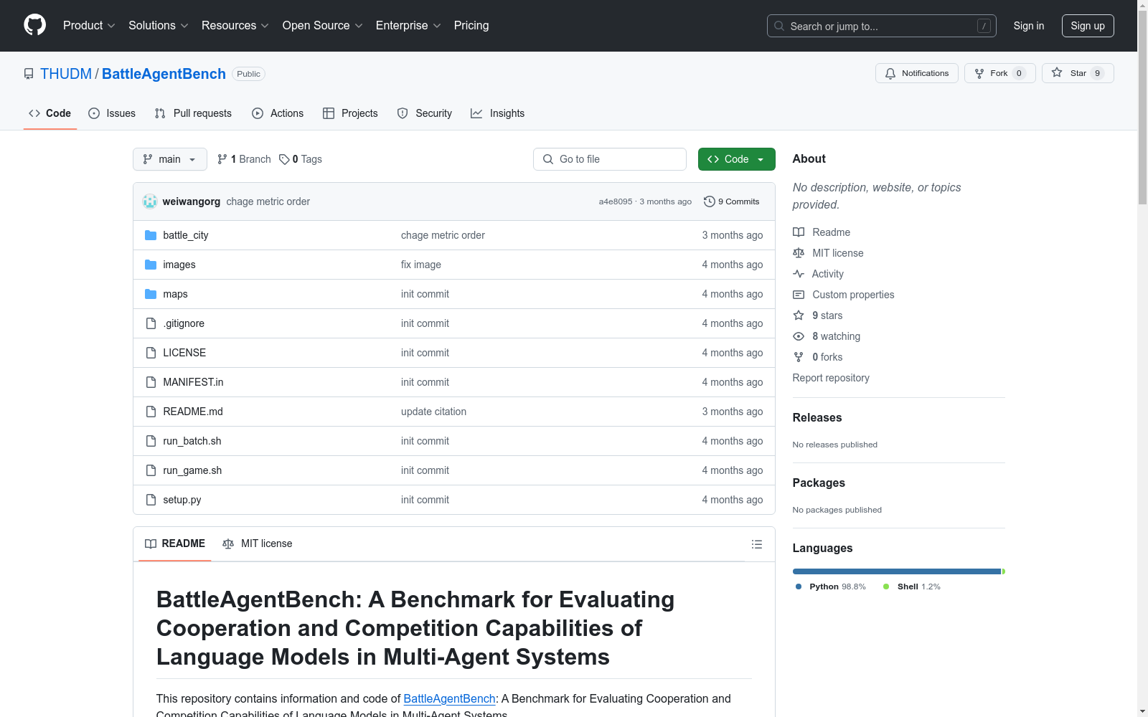Open the Insights tab

pyautogui.click(x=498, y=113)
